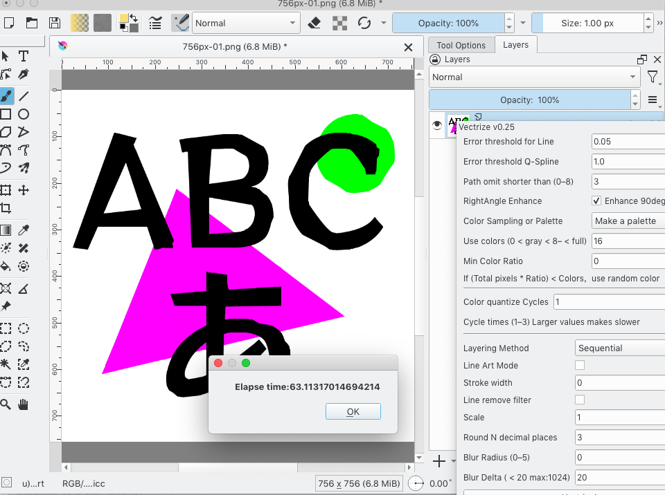665x495 pixels.
Task: Select the Freehand Brush tool
Action: (6, 95)
